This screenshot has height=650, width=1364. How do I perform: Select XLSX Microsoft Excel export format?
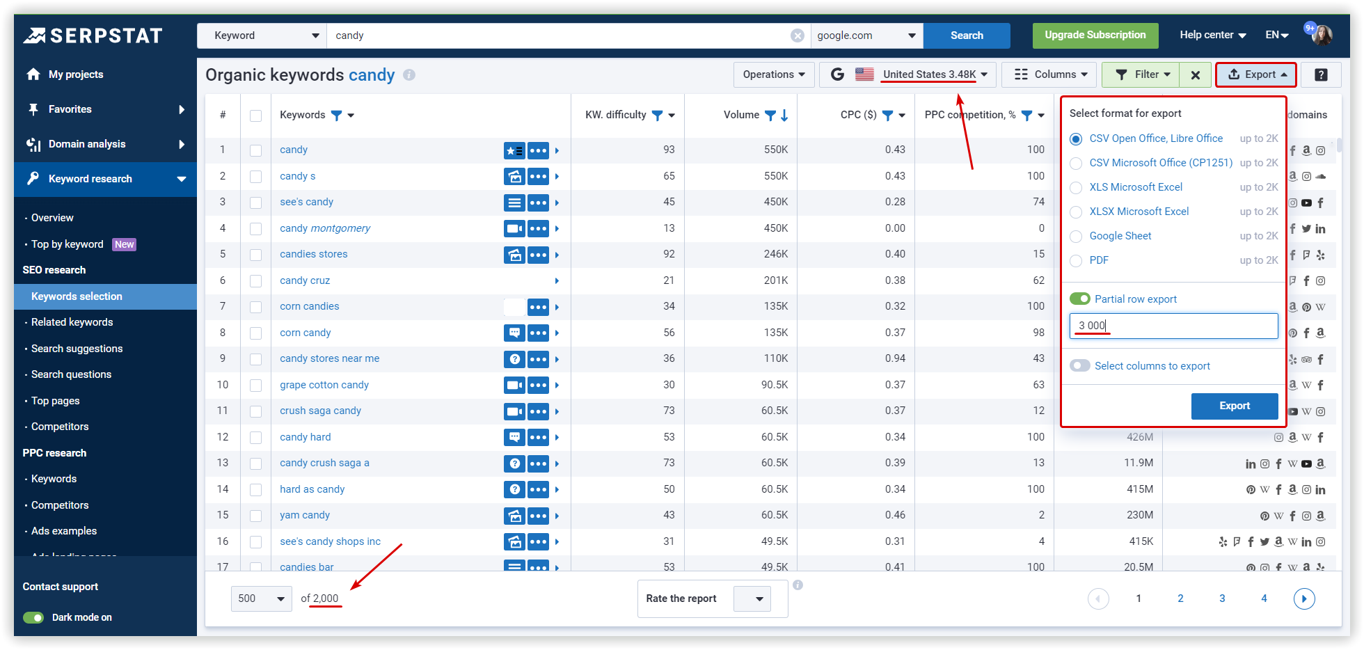point(1075,212)
